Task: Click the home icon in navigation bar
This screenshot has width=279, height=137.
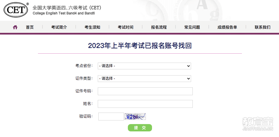Action: [15, 27]
